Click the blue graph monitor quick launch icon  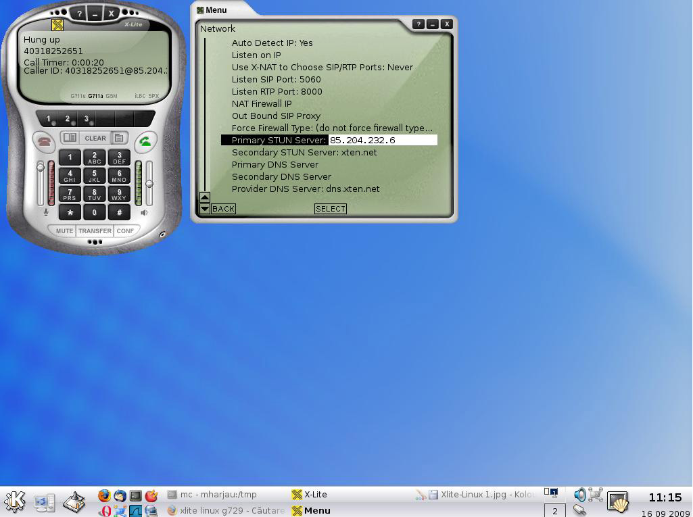pos(136,511)
